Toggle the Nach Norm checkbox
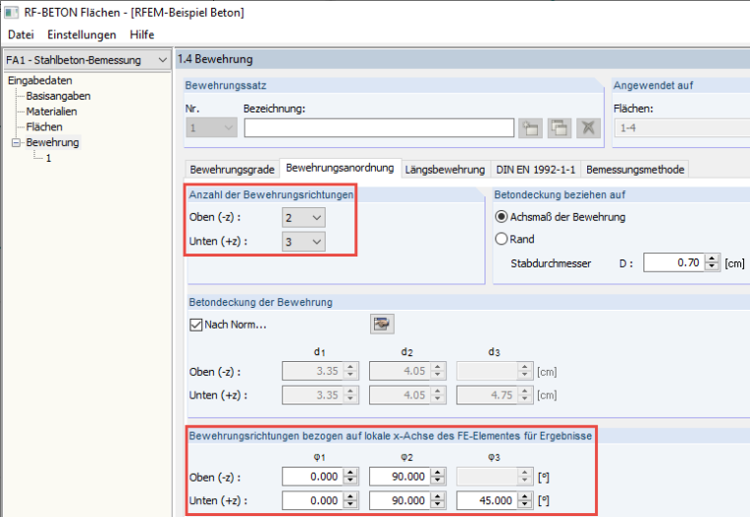Image resolution: width=750 pixels, height=517 pixels. point(195,325)
